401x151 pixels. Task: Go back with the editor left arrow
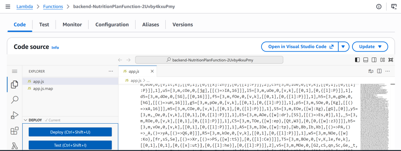[x=120, y=60]
